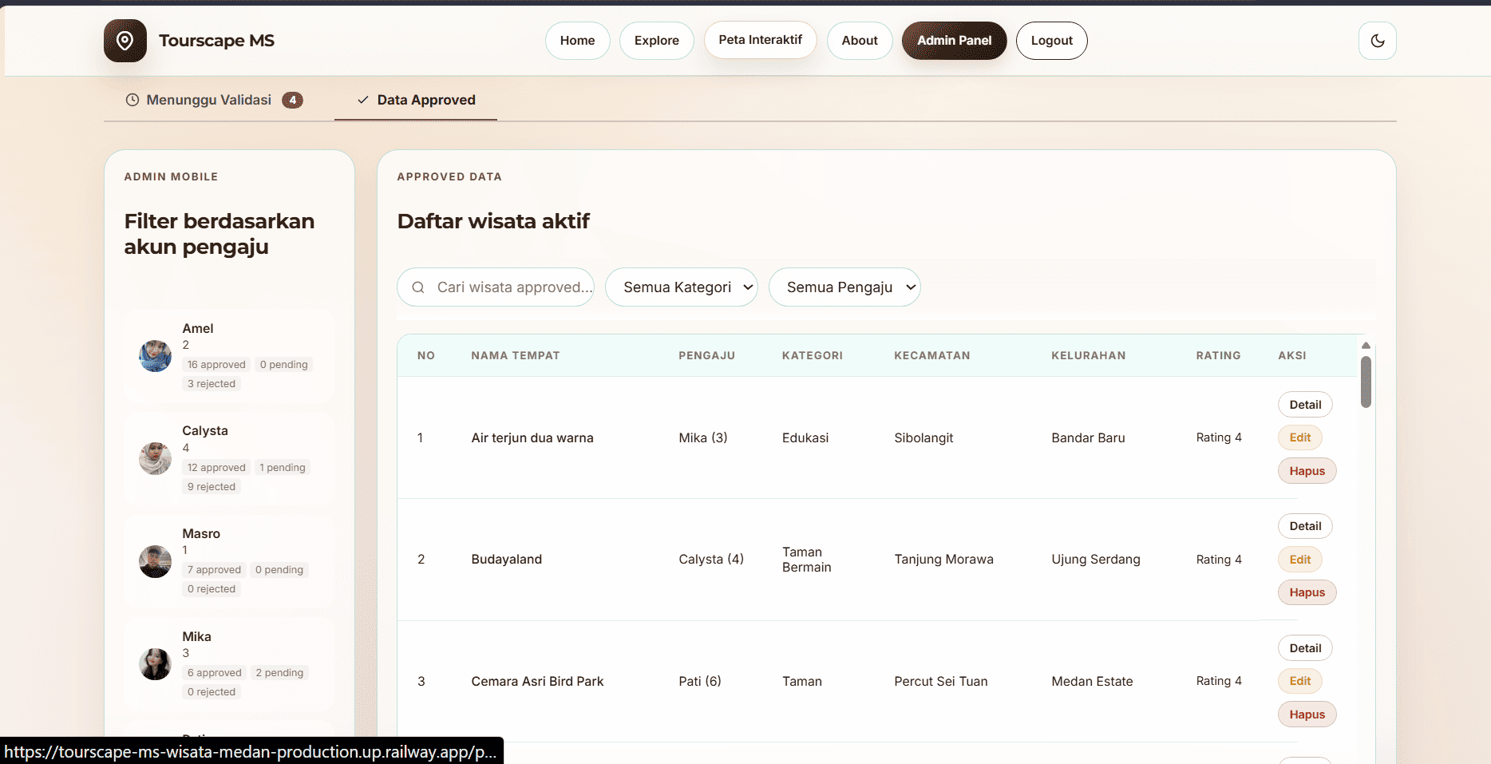View Detail for Budayaland
This screenshot has width=1491, height=764.
[1306, 526]
